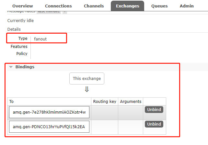Select the Exchanges tab
Image resolution: width=208 pixels, height=145 pixels.
click(127, 6)
